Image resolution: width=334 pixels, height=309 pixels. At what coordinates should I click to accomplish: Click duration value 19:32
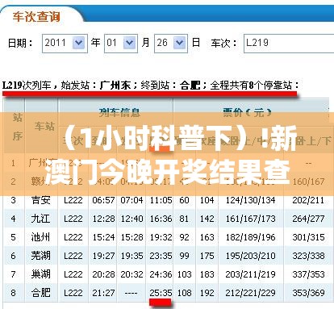coord(161,237)
